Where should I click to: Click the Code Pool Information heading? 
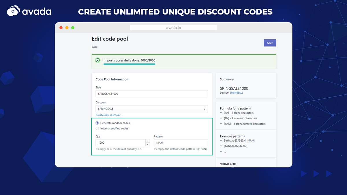tap(112, 79)
